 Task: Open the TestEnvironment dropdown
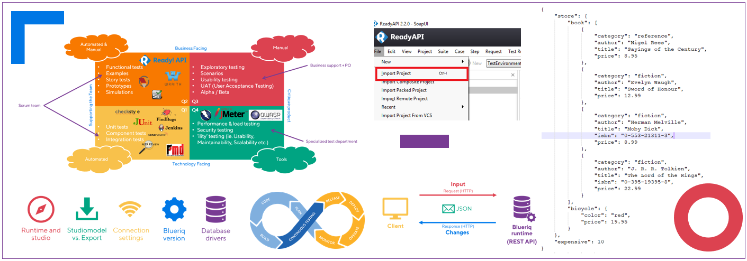coord(503,63)
